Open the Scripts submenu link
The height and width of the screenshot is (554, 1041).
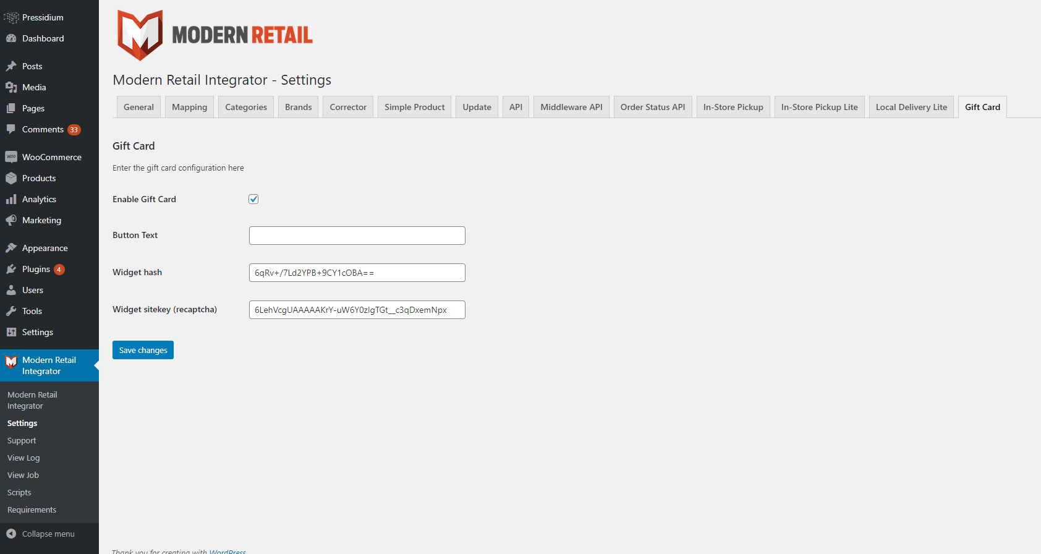tap(19, 493)
